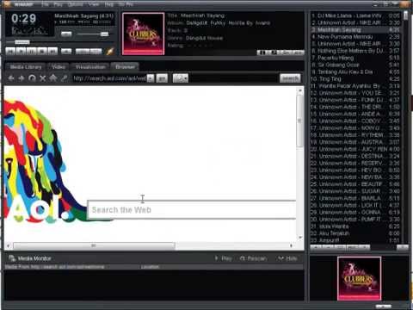The image size is (413, 310).
Task: Click the search button in the browser toolbar
Action: pos(290,78)
